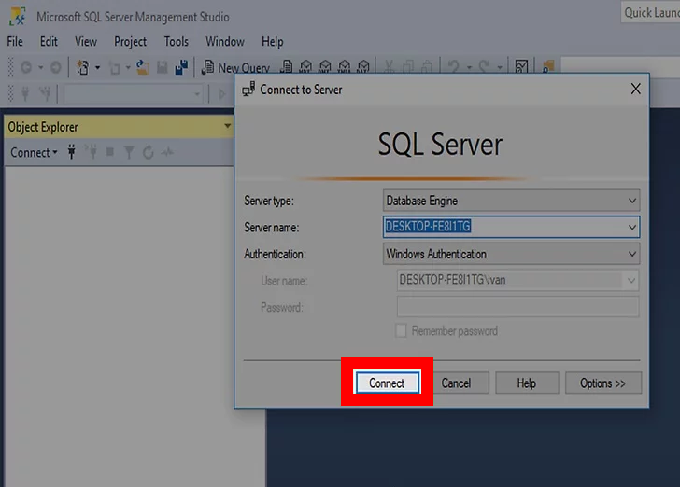680x487 pixels.
Task: Expand the Authentication dropdown
Action: coord(632,254)
